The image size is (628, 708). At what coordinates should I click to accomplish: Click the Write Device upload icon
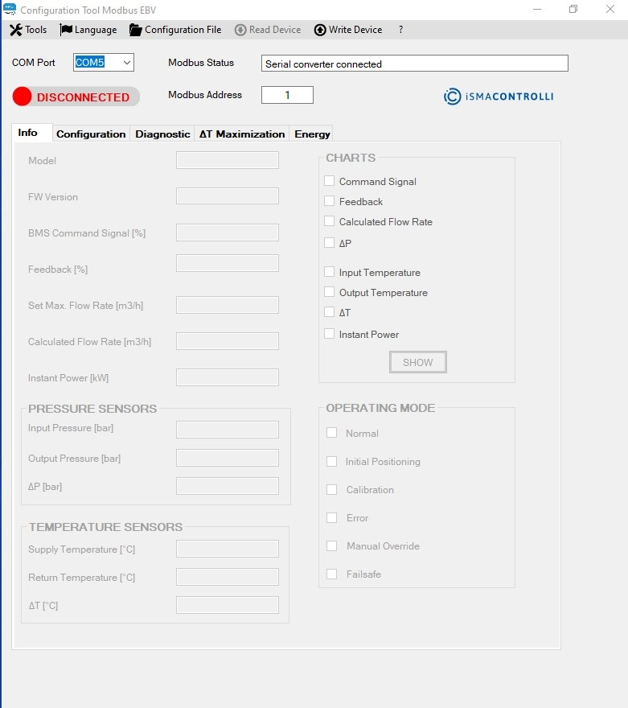(320, 30)
